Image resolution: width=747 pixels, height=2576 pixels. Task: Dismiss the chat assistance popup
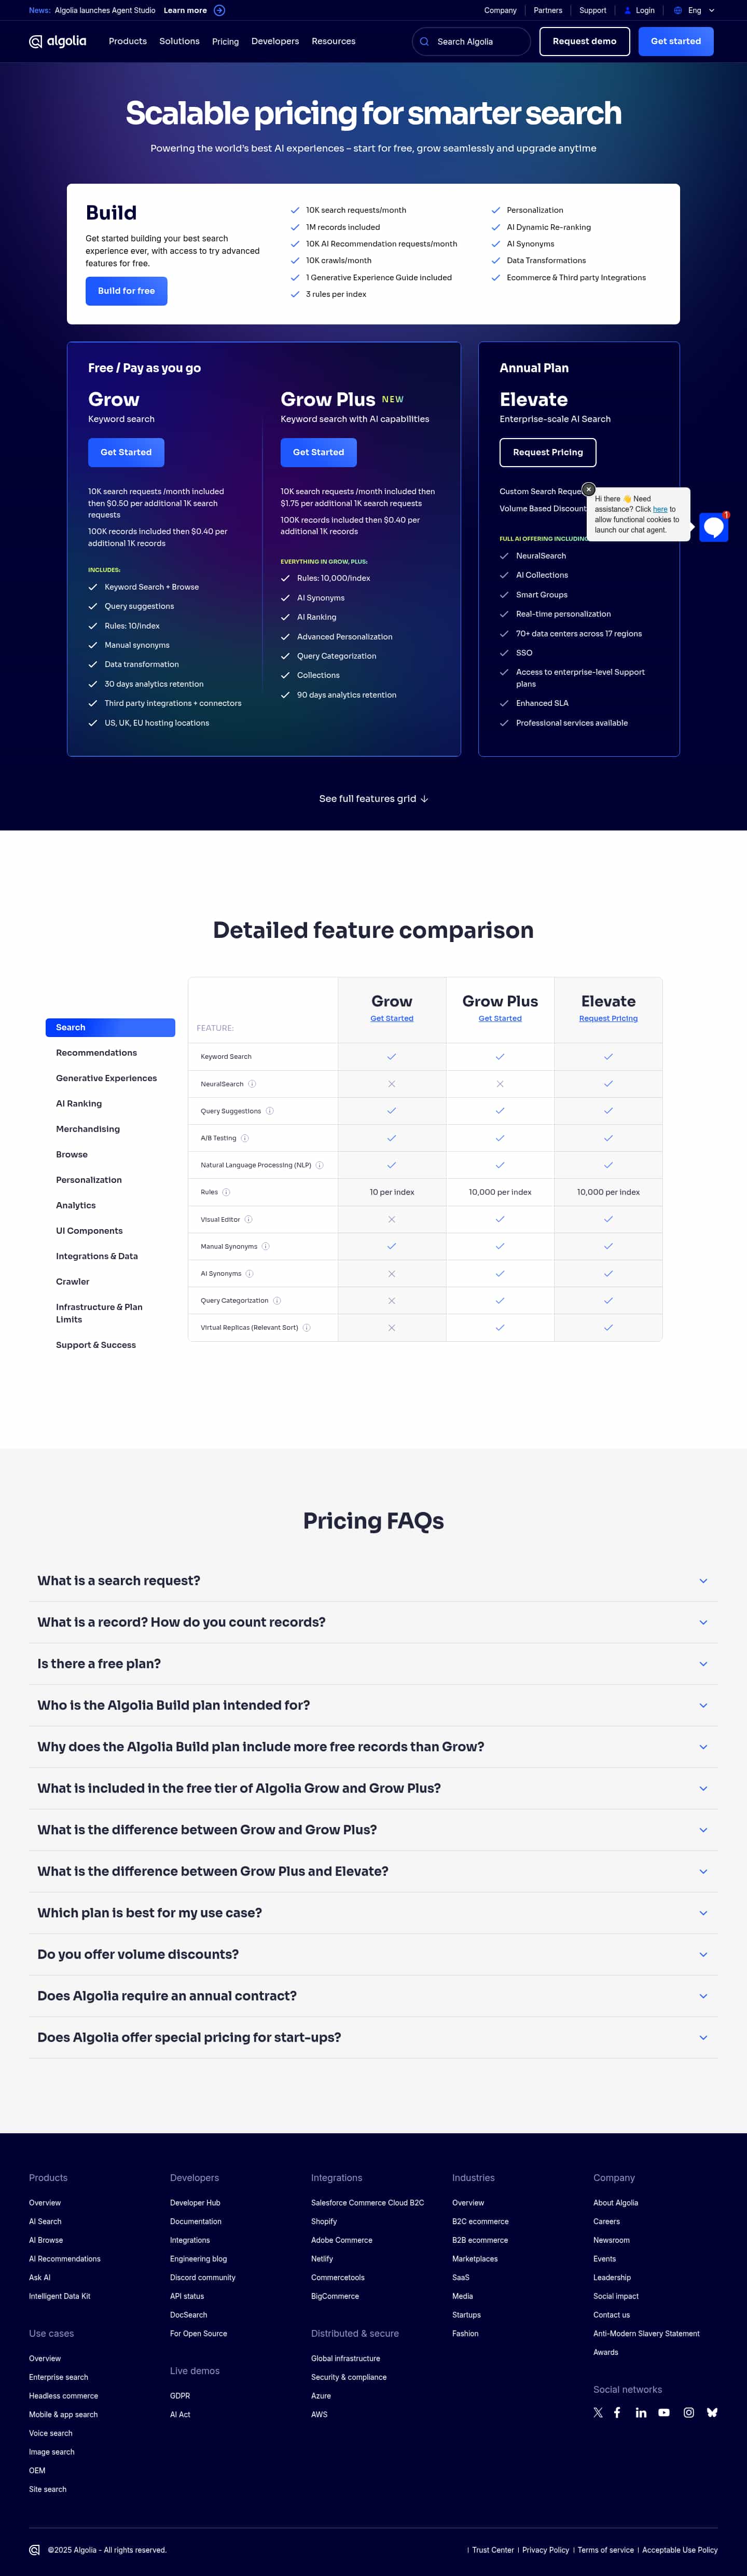point(589,490)
